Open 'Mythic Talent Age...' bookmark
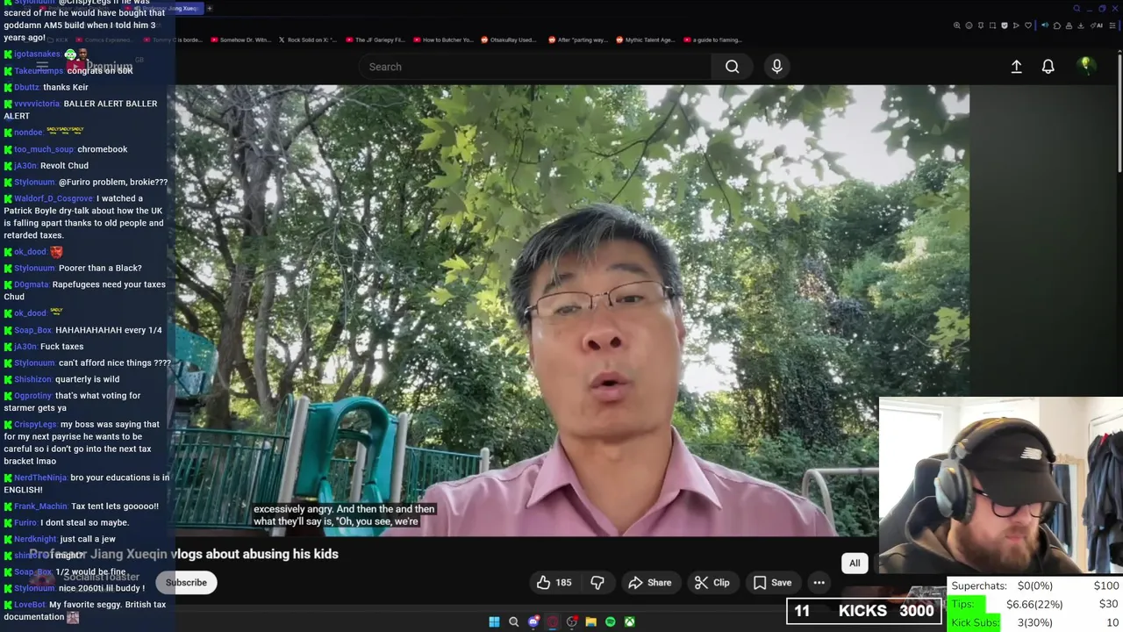Image resolution: width=1123 pixels, height=632 pixels. (645, 39)
